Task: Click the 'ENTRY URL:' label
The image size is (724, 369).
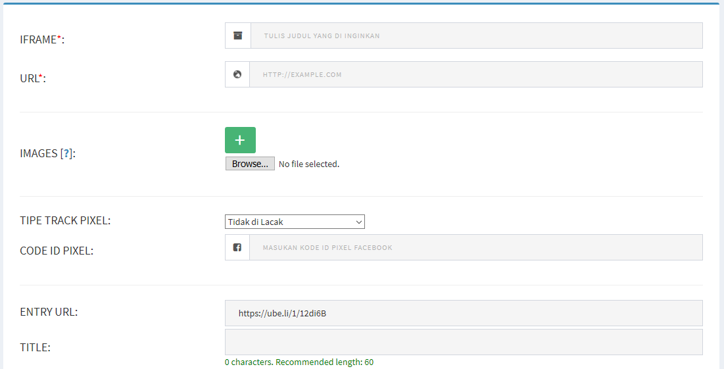Action: [x=49, y=312]
